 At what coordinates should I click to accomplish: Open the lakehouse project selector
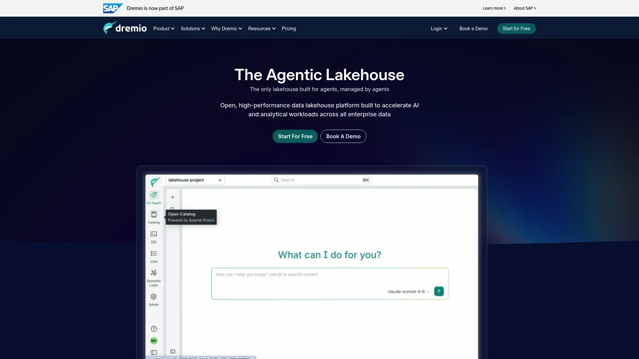pos(195,180)
